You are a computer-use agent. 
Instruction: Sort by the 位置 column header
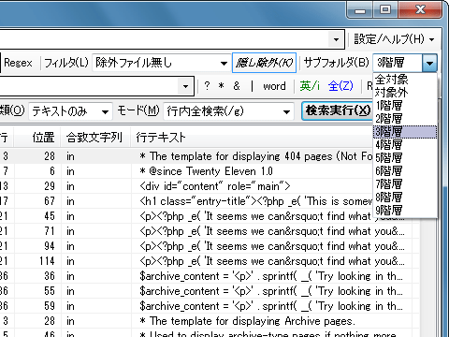point(37,138)
